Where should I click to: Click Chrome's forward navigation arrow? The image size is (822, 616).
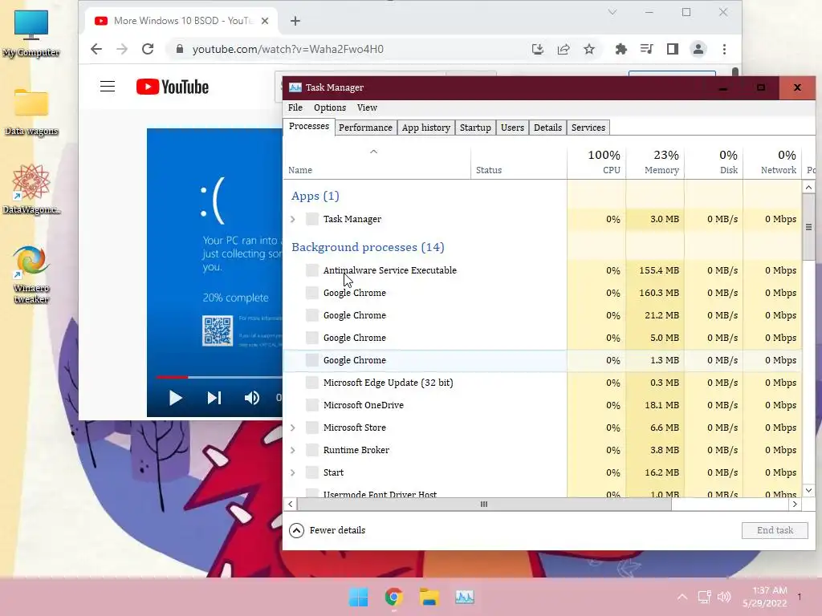point(122,49)
